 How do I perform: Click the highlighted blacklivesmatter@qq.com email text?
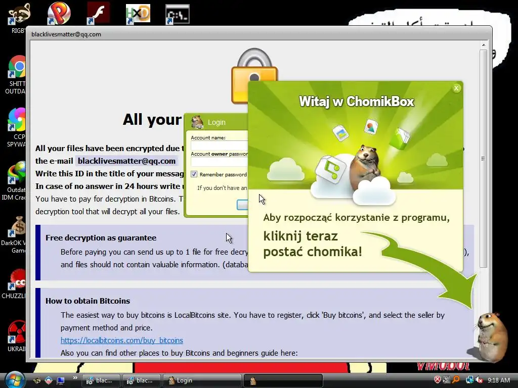(x=126, y=161)
